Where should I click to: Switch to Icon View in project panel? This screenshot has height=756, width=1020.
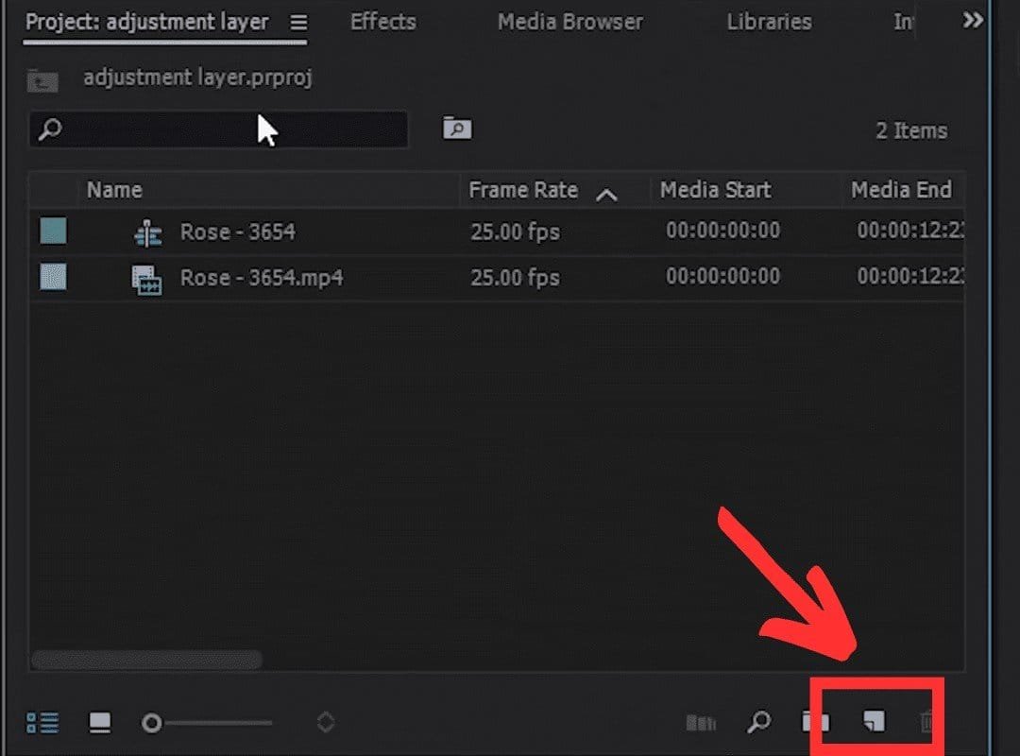coord(99,723)
